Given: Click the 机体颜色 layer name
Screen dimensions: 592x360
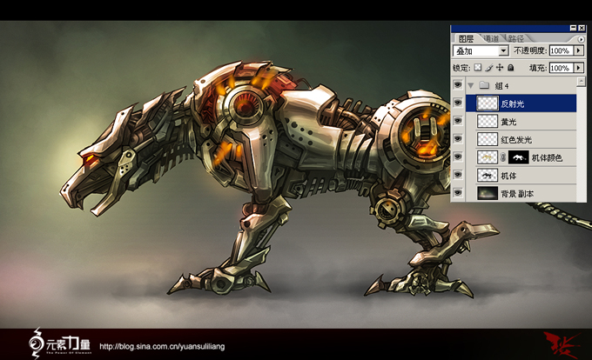Looking at the screenshot, I should coord(547,157).
